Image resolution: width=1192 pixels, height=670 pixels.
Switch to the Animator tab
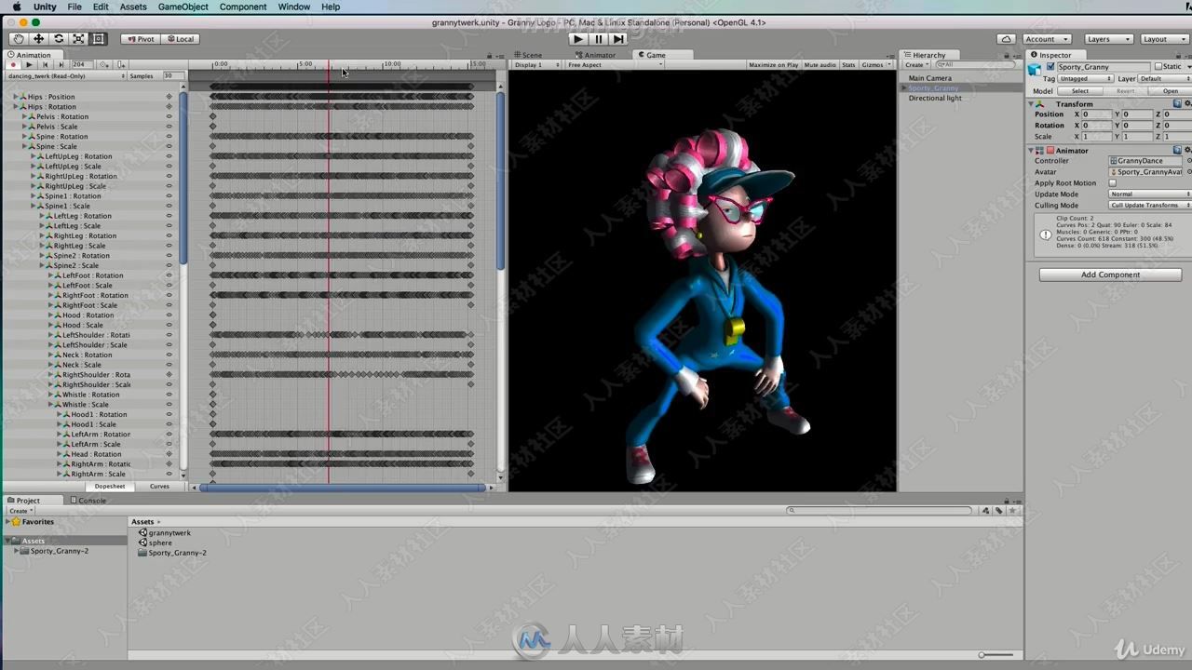pyautogui.click(x=598, y=55)
